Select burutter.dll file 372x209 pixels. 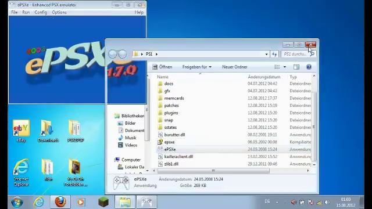coord(174,135)
